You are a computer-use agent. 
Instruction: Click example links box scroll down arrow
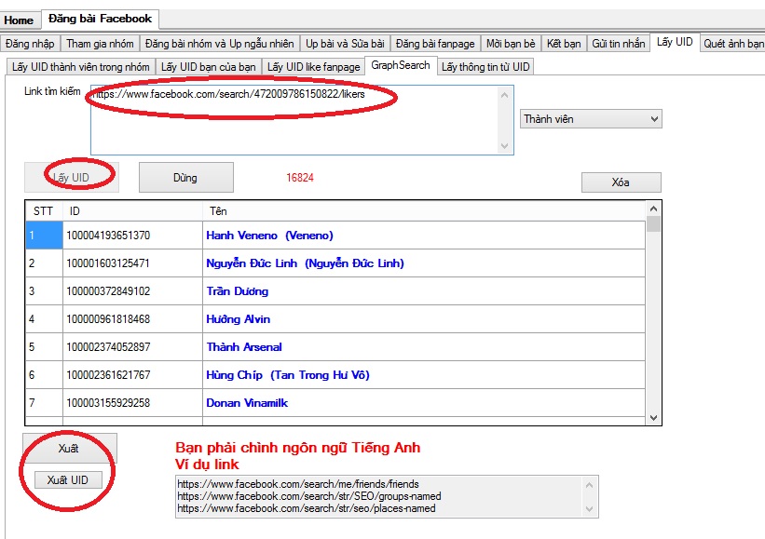[x=590, y=509]
